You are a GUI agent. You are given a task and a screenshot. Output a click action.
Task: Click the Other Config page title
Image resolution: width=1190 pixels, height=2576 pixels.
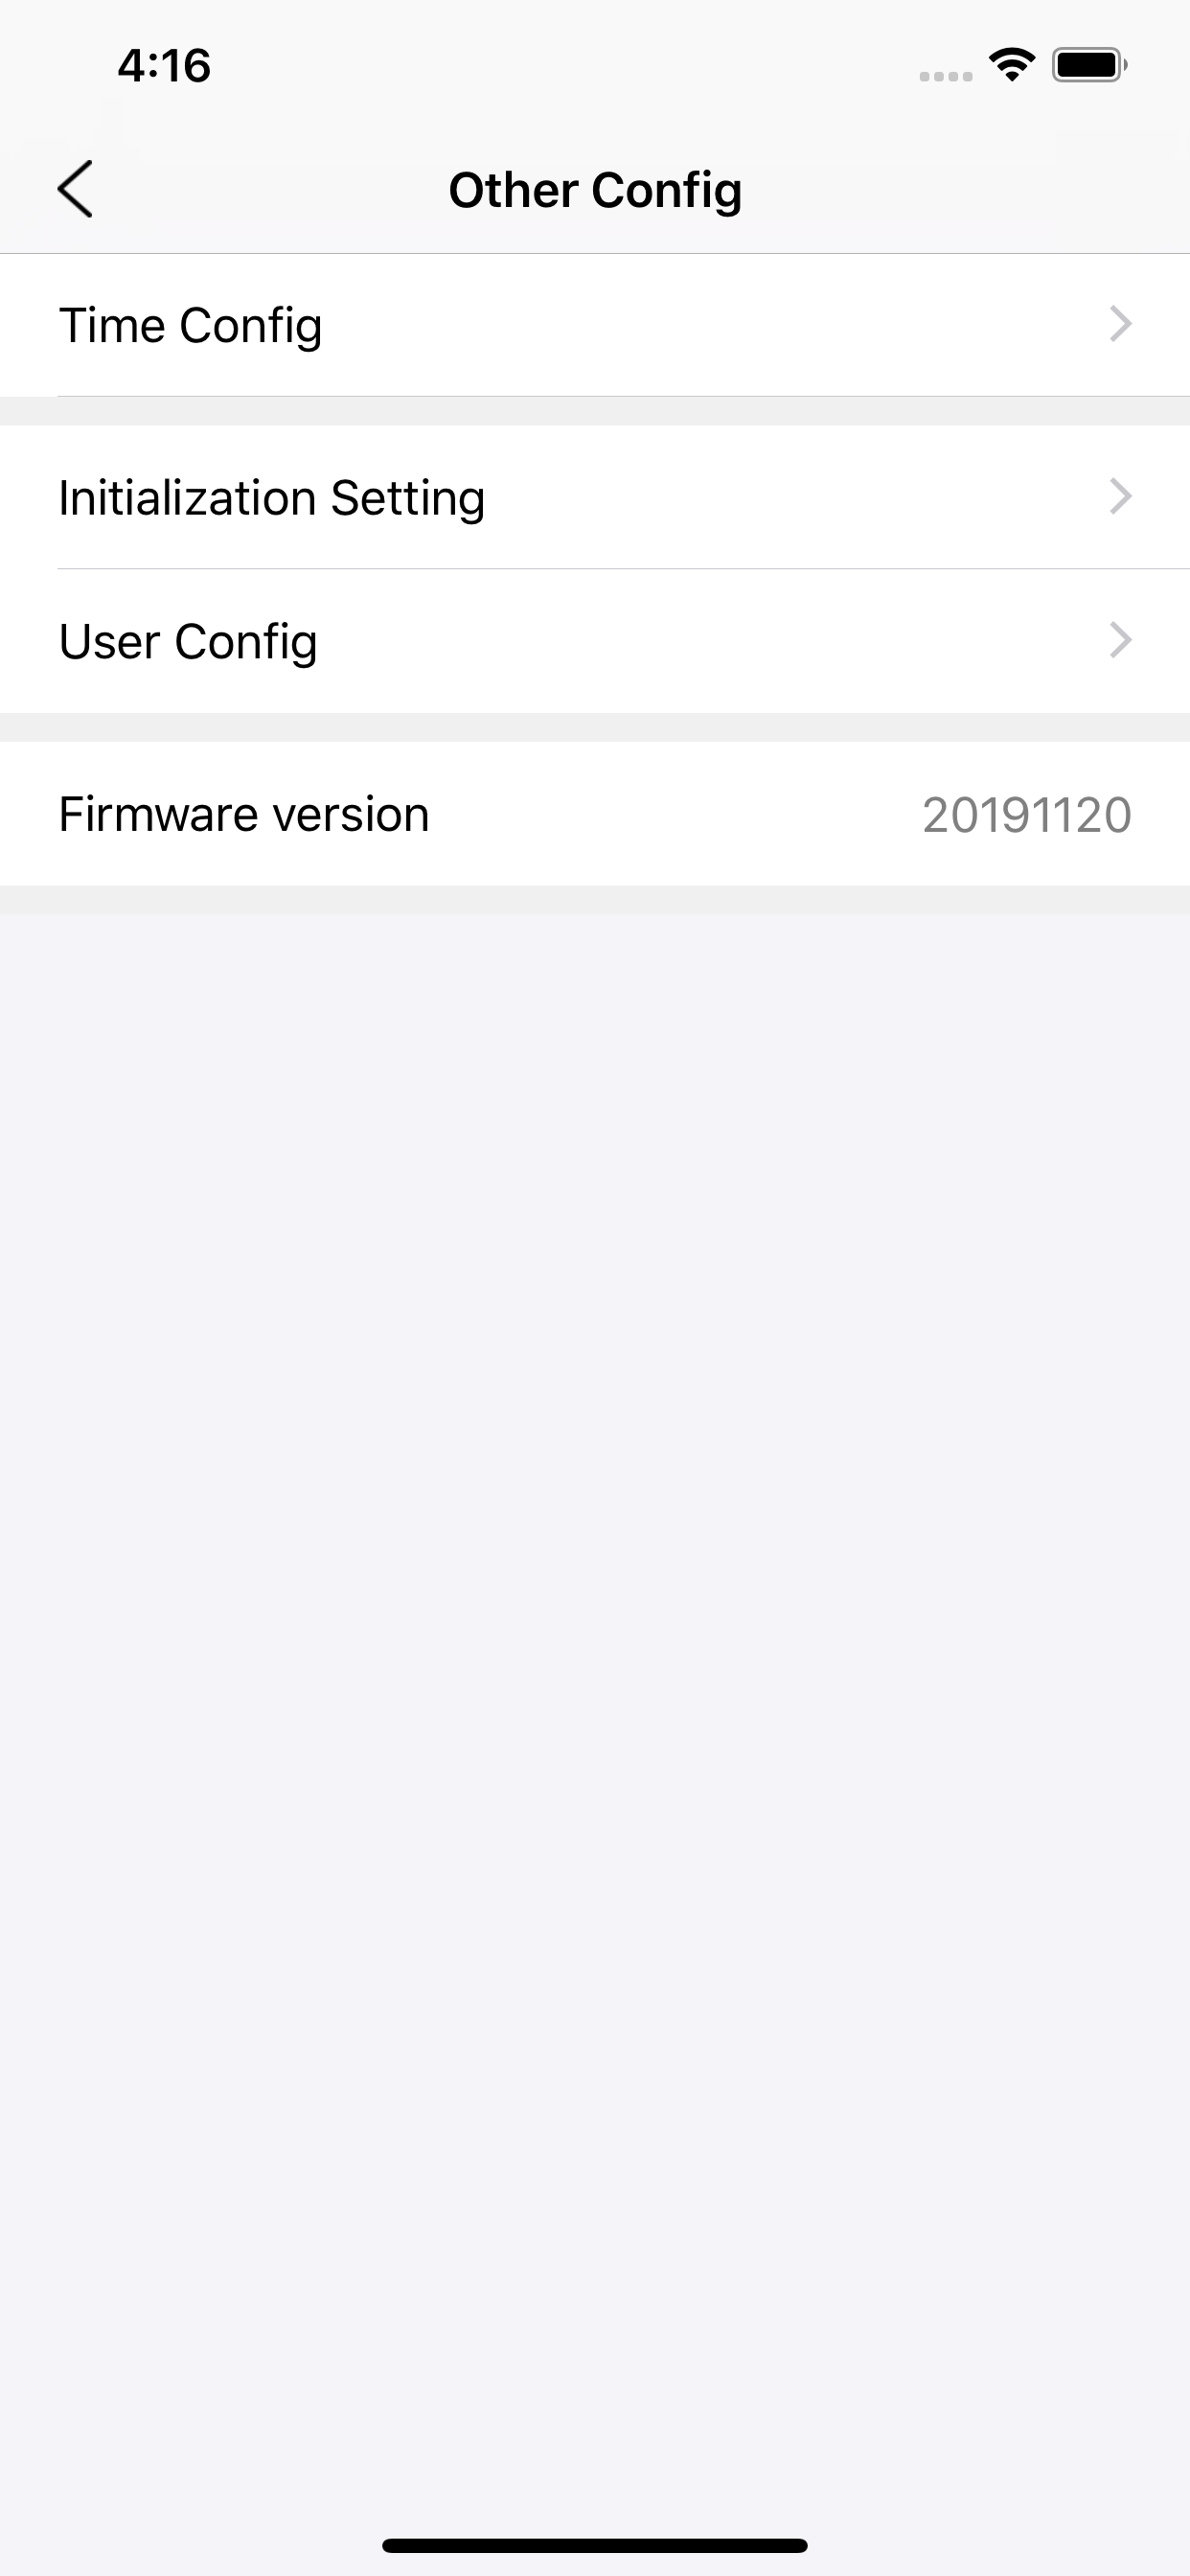pos(595,190)
